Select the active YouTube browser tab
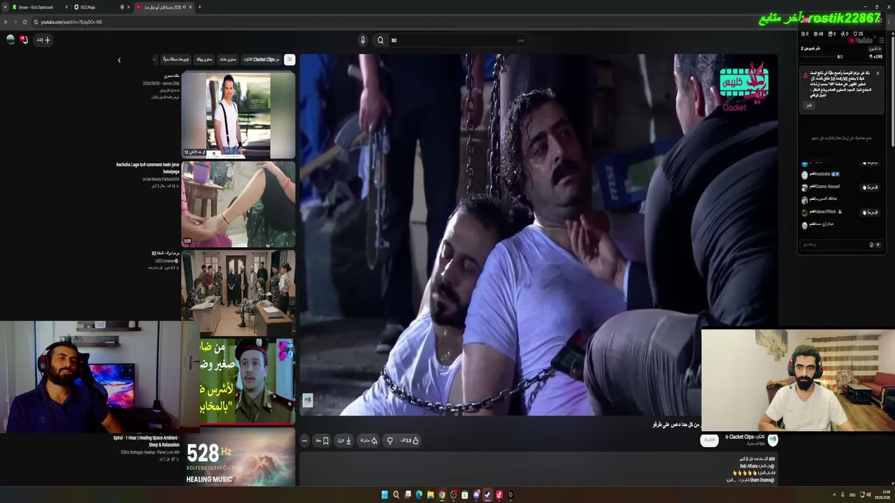This screenshot has width=895, height=503. point(164,7)
